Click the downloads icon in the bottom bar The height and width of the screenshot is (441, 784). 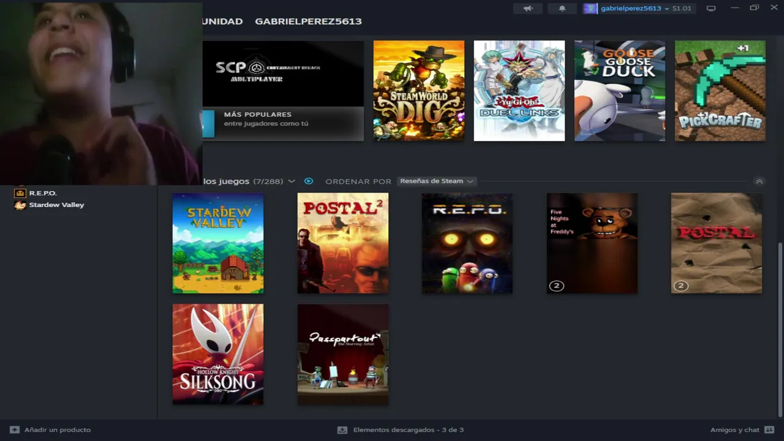click(342, 430)
